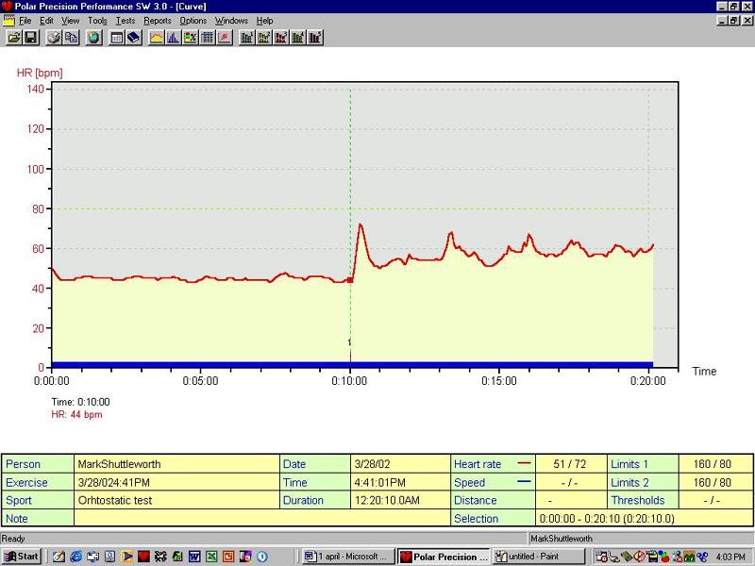The image size is (755, 566).
Task: Click the empty Note field
Action: (262, 518)
